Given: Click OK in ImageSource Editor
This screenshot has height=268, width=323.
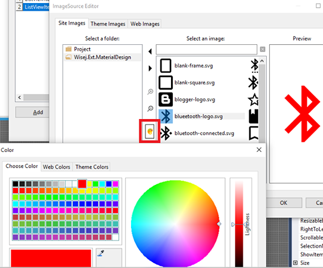Looking at the screenshot, I should (x=284, y=203).
